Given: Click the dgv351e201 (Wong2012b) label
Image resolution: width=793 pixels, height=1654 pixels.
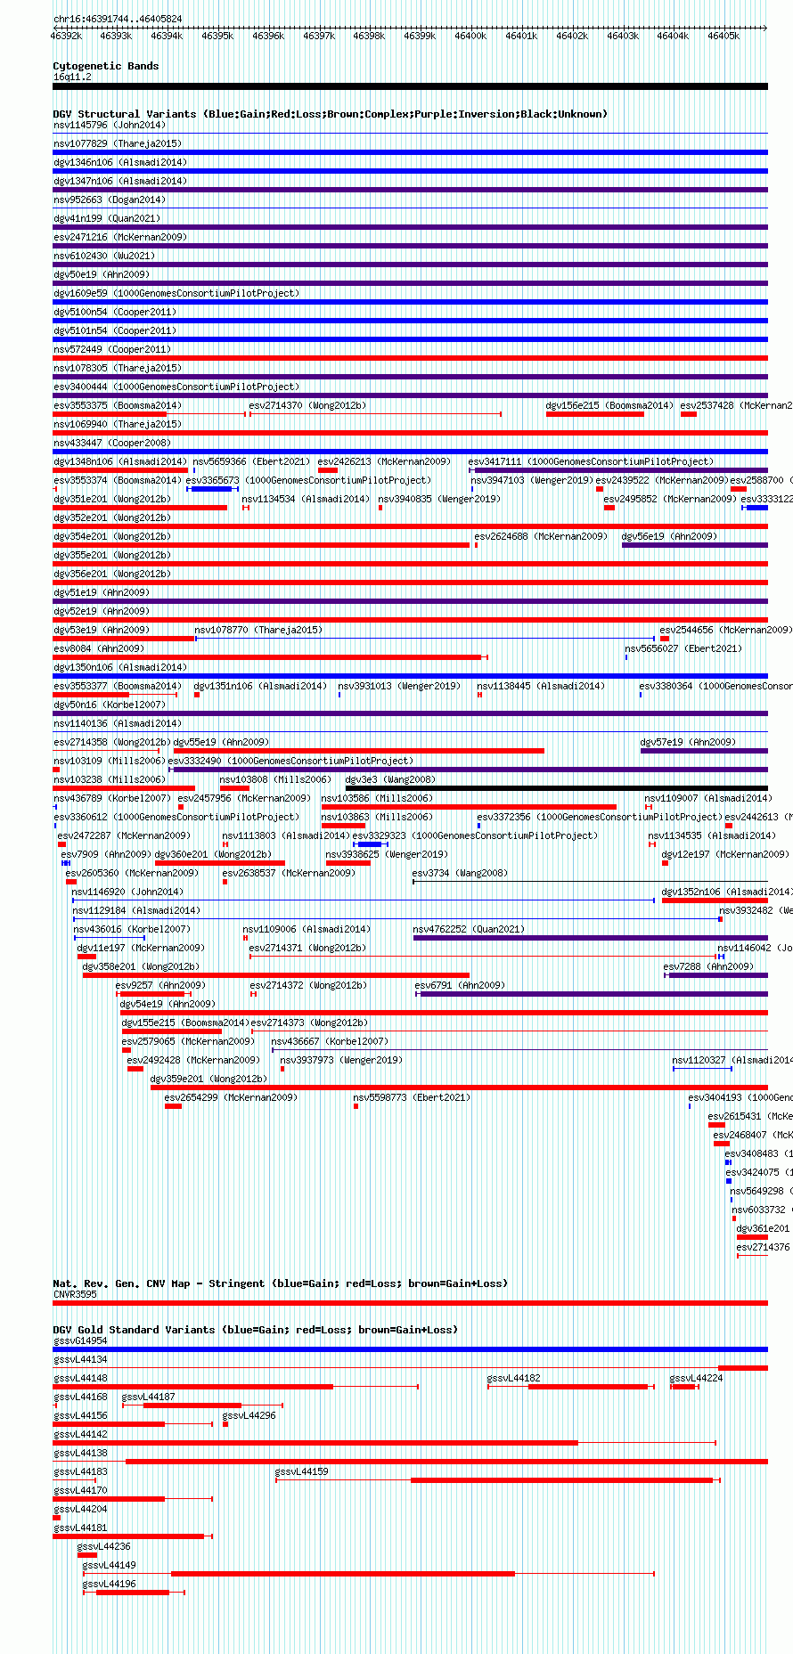Looking at the screenshot, I should [x=112, y=499].
